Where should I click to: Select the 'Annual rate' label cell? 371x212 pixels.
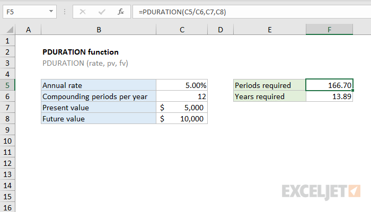(x=99, y=85)
